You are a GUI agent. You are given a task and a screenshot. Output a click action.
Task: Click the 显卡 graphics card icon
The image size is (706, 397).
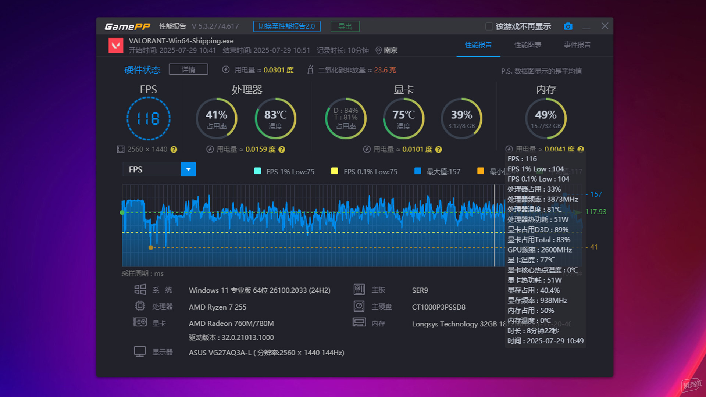pyautogui.click(x=140, y=322)
